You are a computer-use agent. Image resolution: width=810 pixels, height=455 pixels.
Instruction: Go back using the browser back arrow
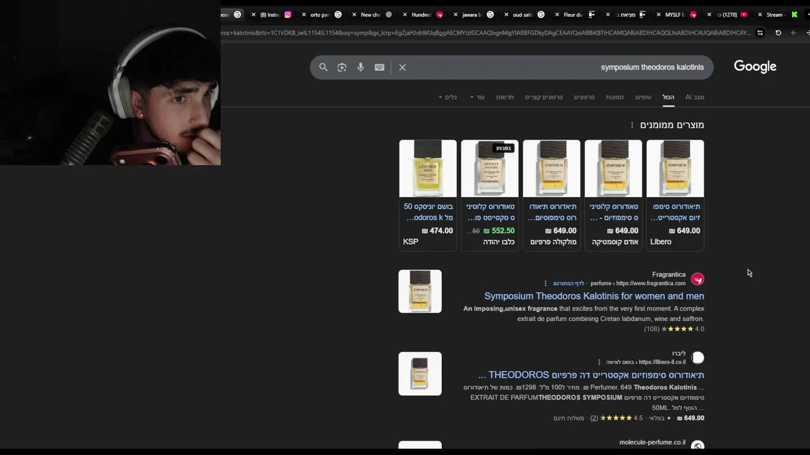tap(794, 33)
